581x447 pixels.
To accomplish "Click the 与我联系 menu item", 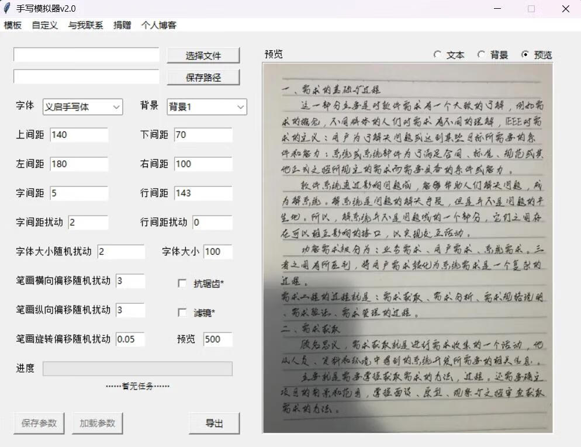I will point(85,25).
